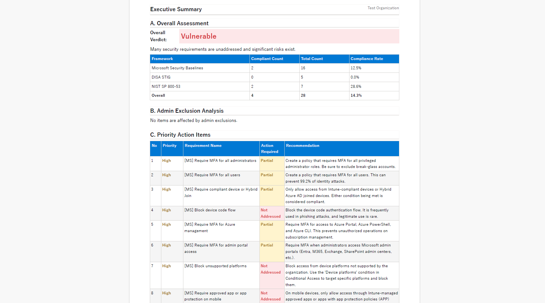Select the Microsoft Security Baselines row

tap(177, 68)
